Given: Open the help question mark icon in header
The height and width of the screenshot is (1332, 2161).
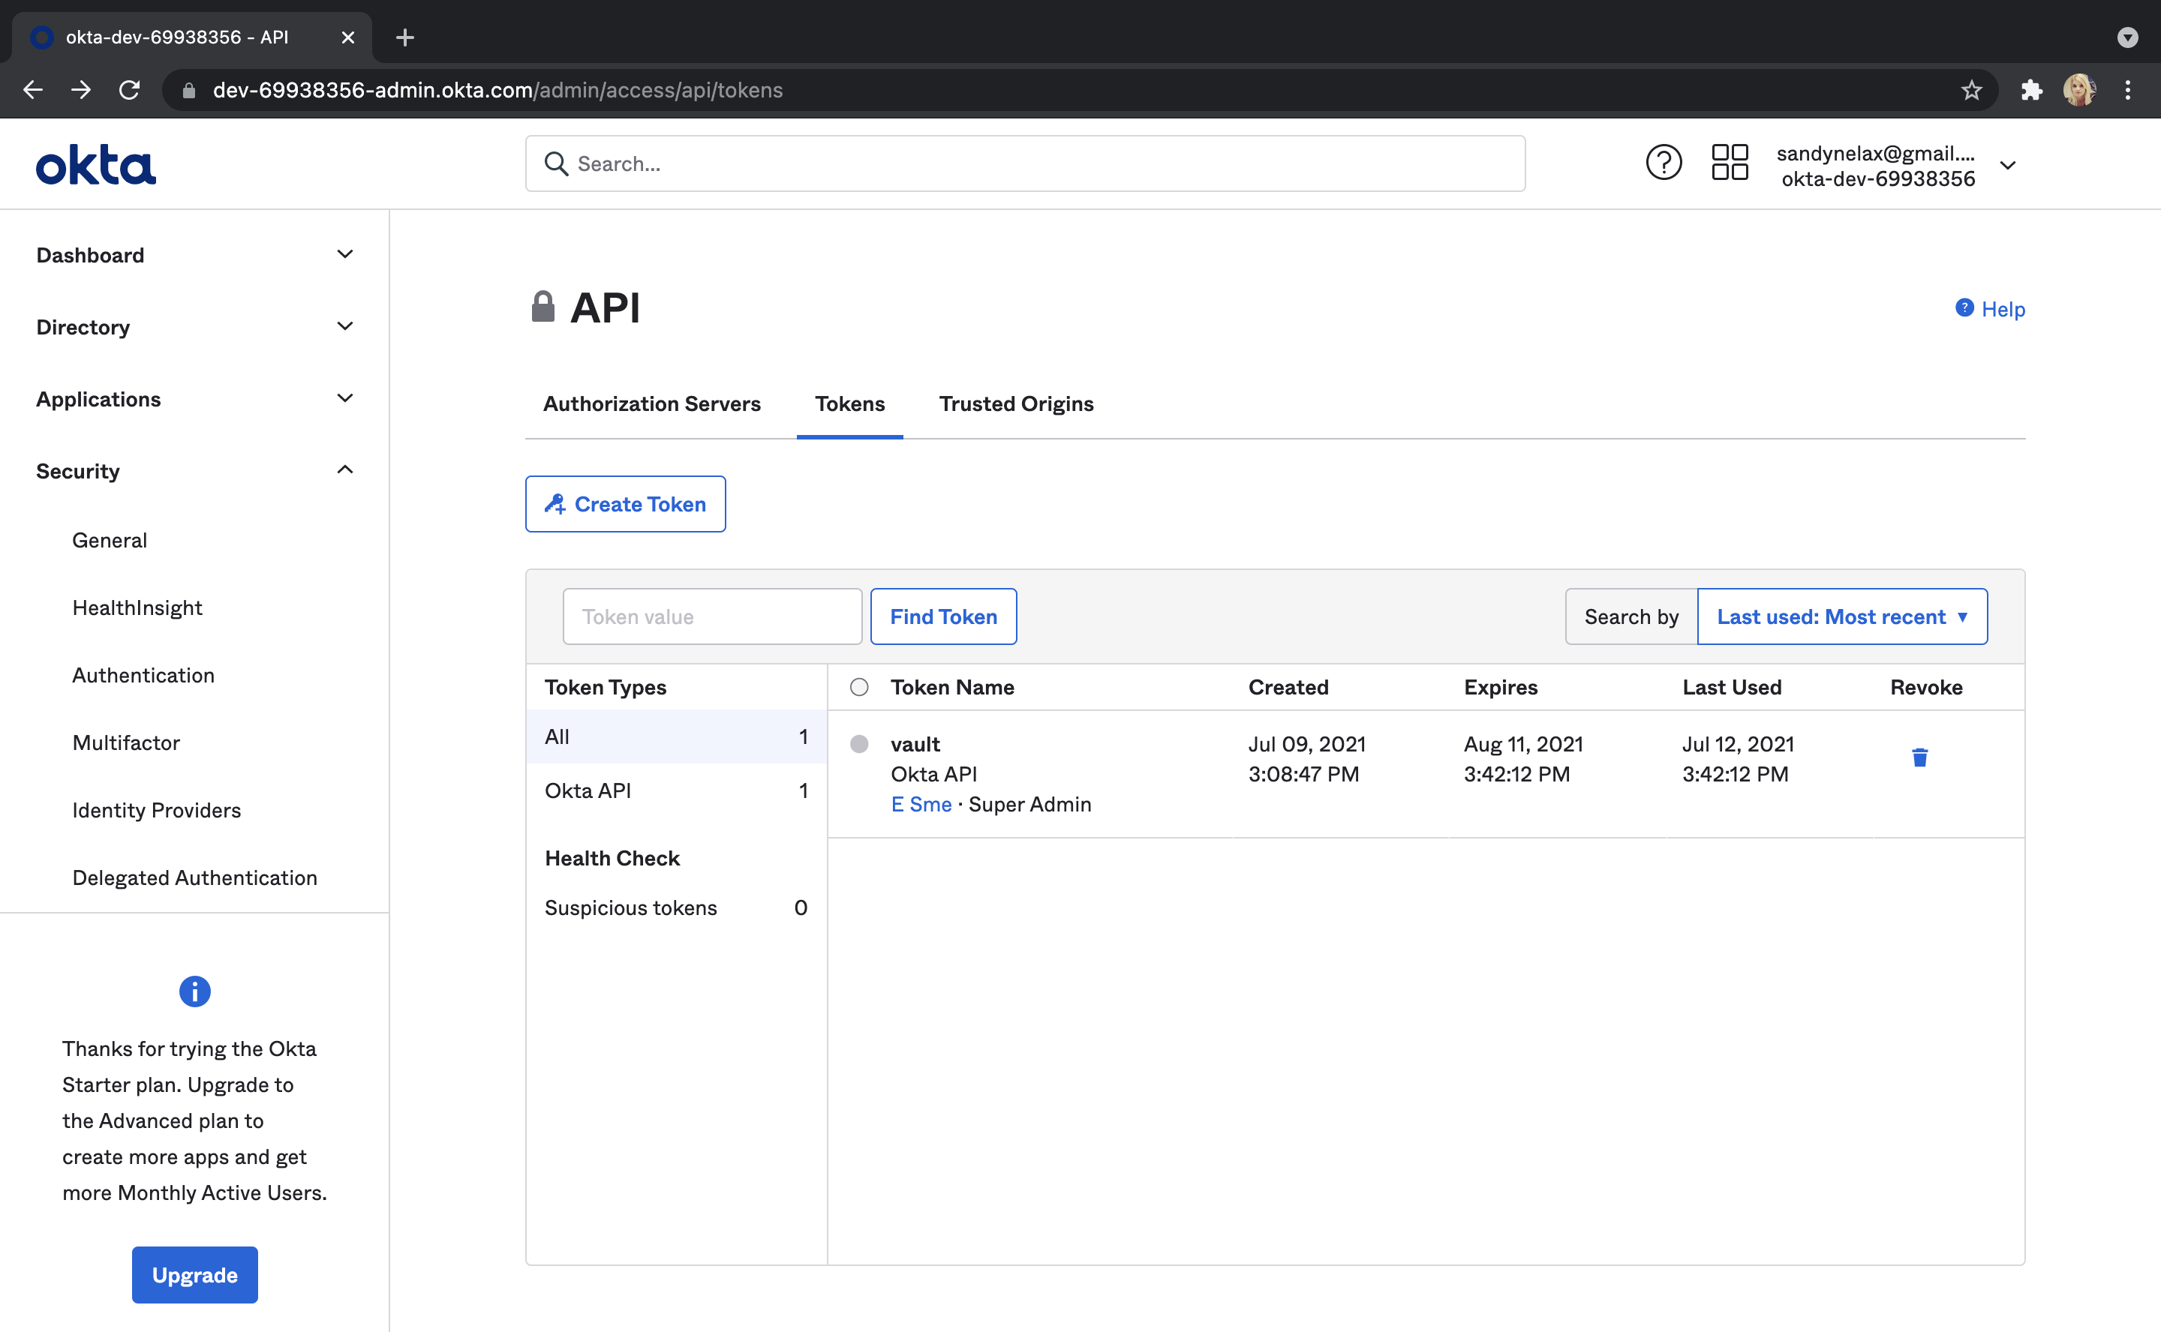Looking at the screenshot, I should 1663,163.
